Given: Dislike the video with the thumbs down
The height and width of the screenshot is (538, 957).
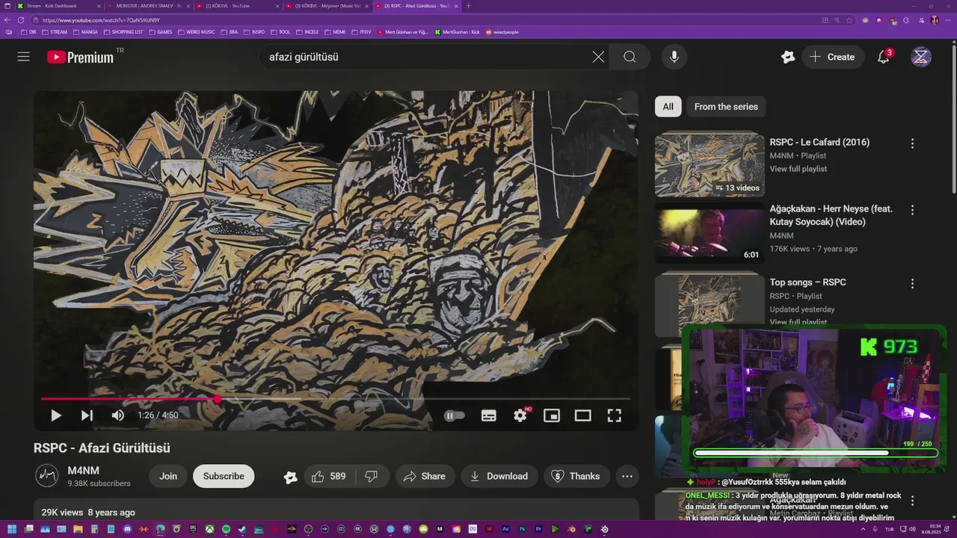Looking at the screenshot, I should click(x=372, y=476).
